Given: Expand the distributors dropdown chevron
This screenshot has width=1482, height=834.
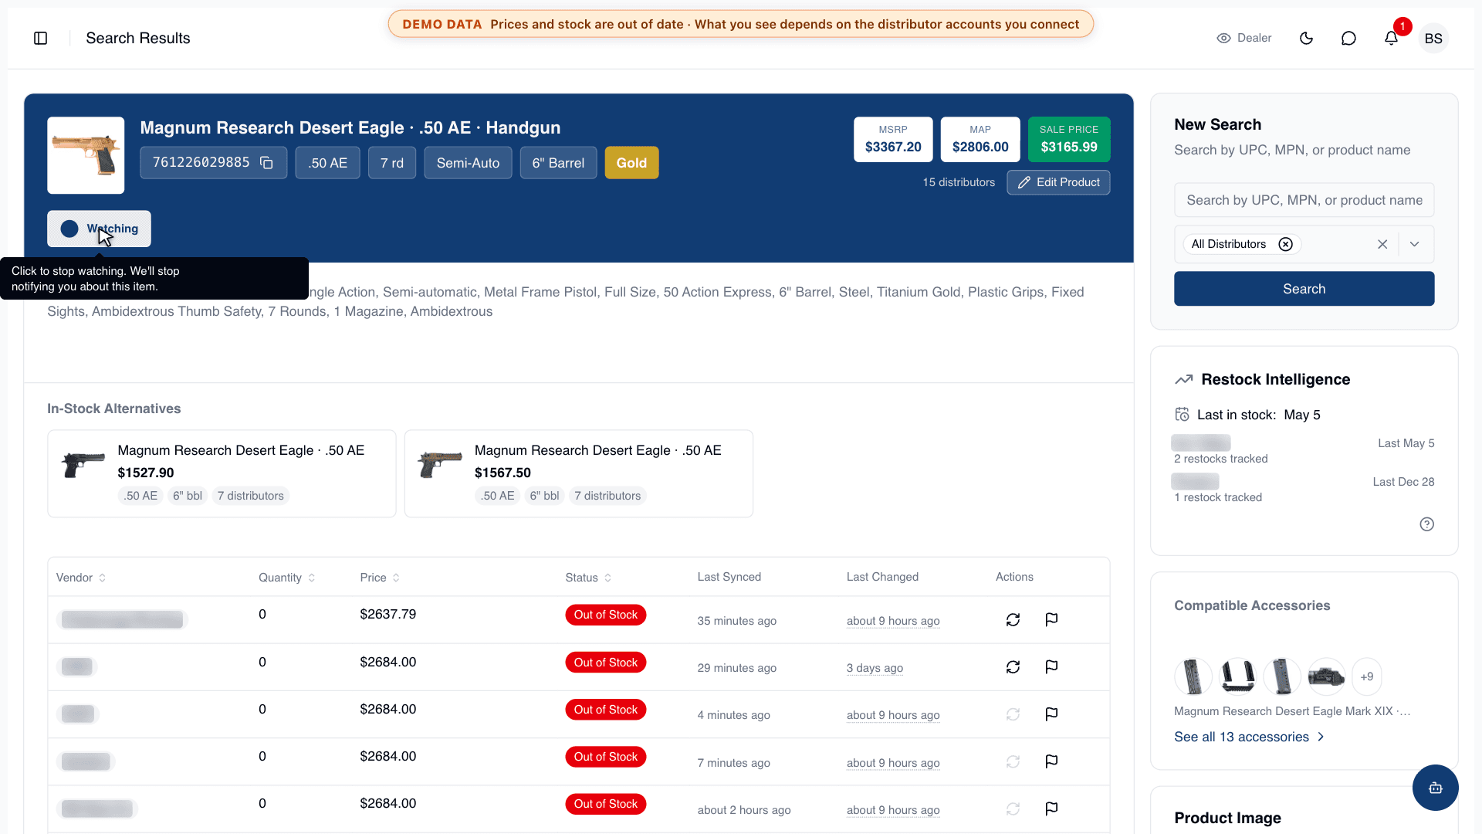Looking at the screenshot, I should (1414, 244).
